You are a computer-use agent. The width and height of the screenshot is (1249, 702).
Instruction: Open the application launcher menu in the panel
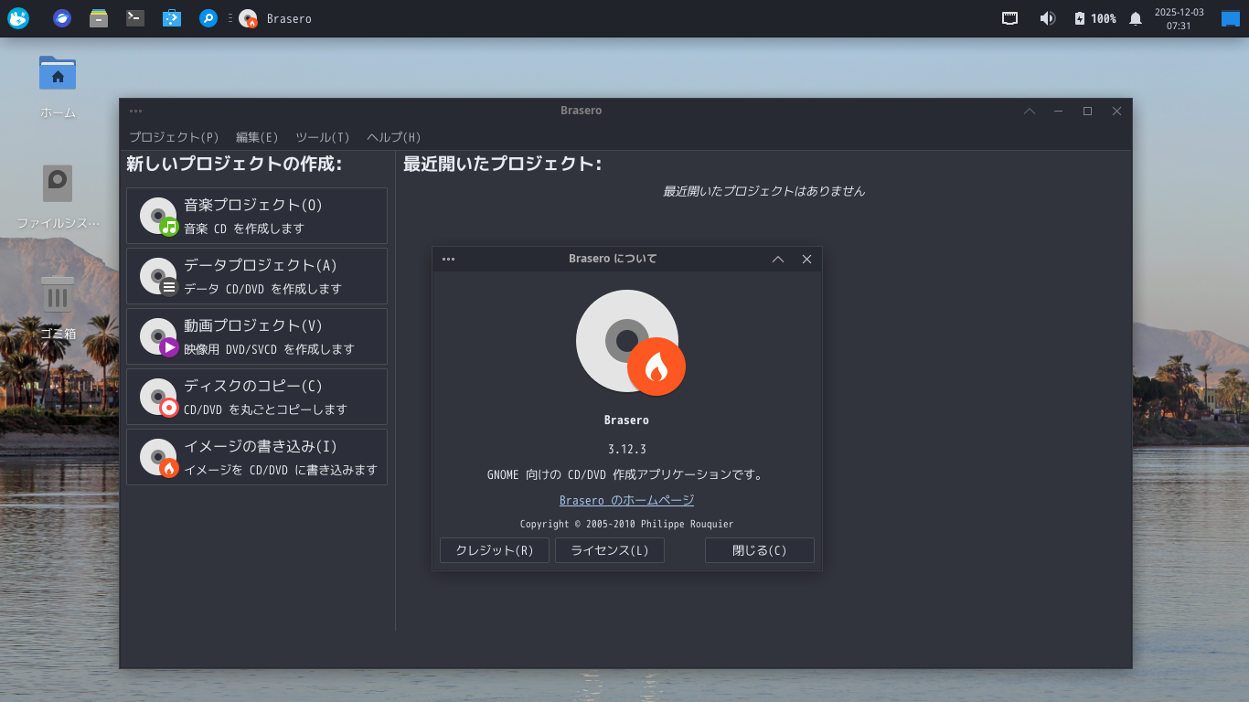[x=18, y=18]
